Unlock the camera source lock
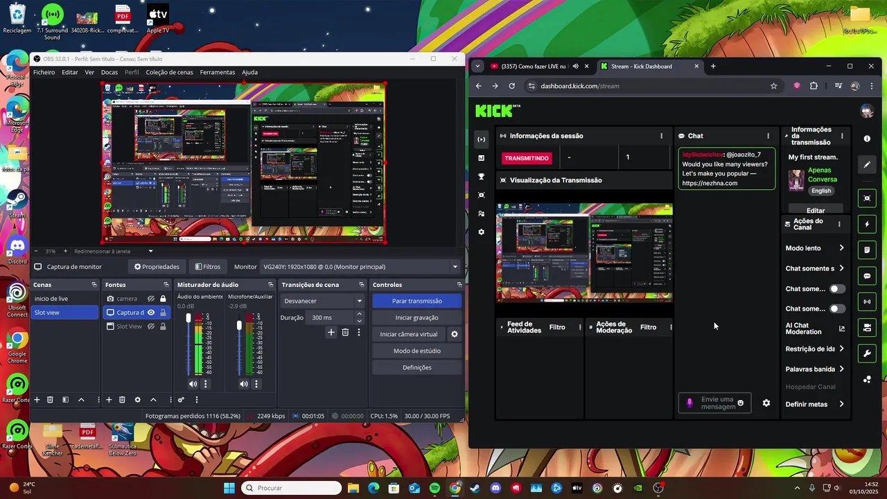 click(163, 299)
